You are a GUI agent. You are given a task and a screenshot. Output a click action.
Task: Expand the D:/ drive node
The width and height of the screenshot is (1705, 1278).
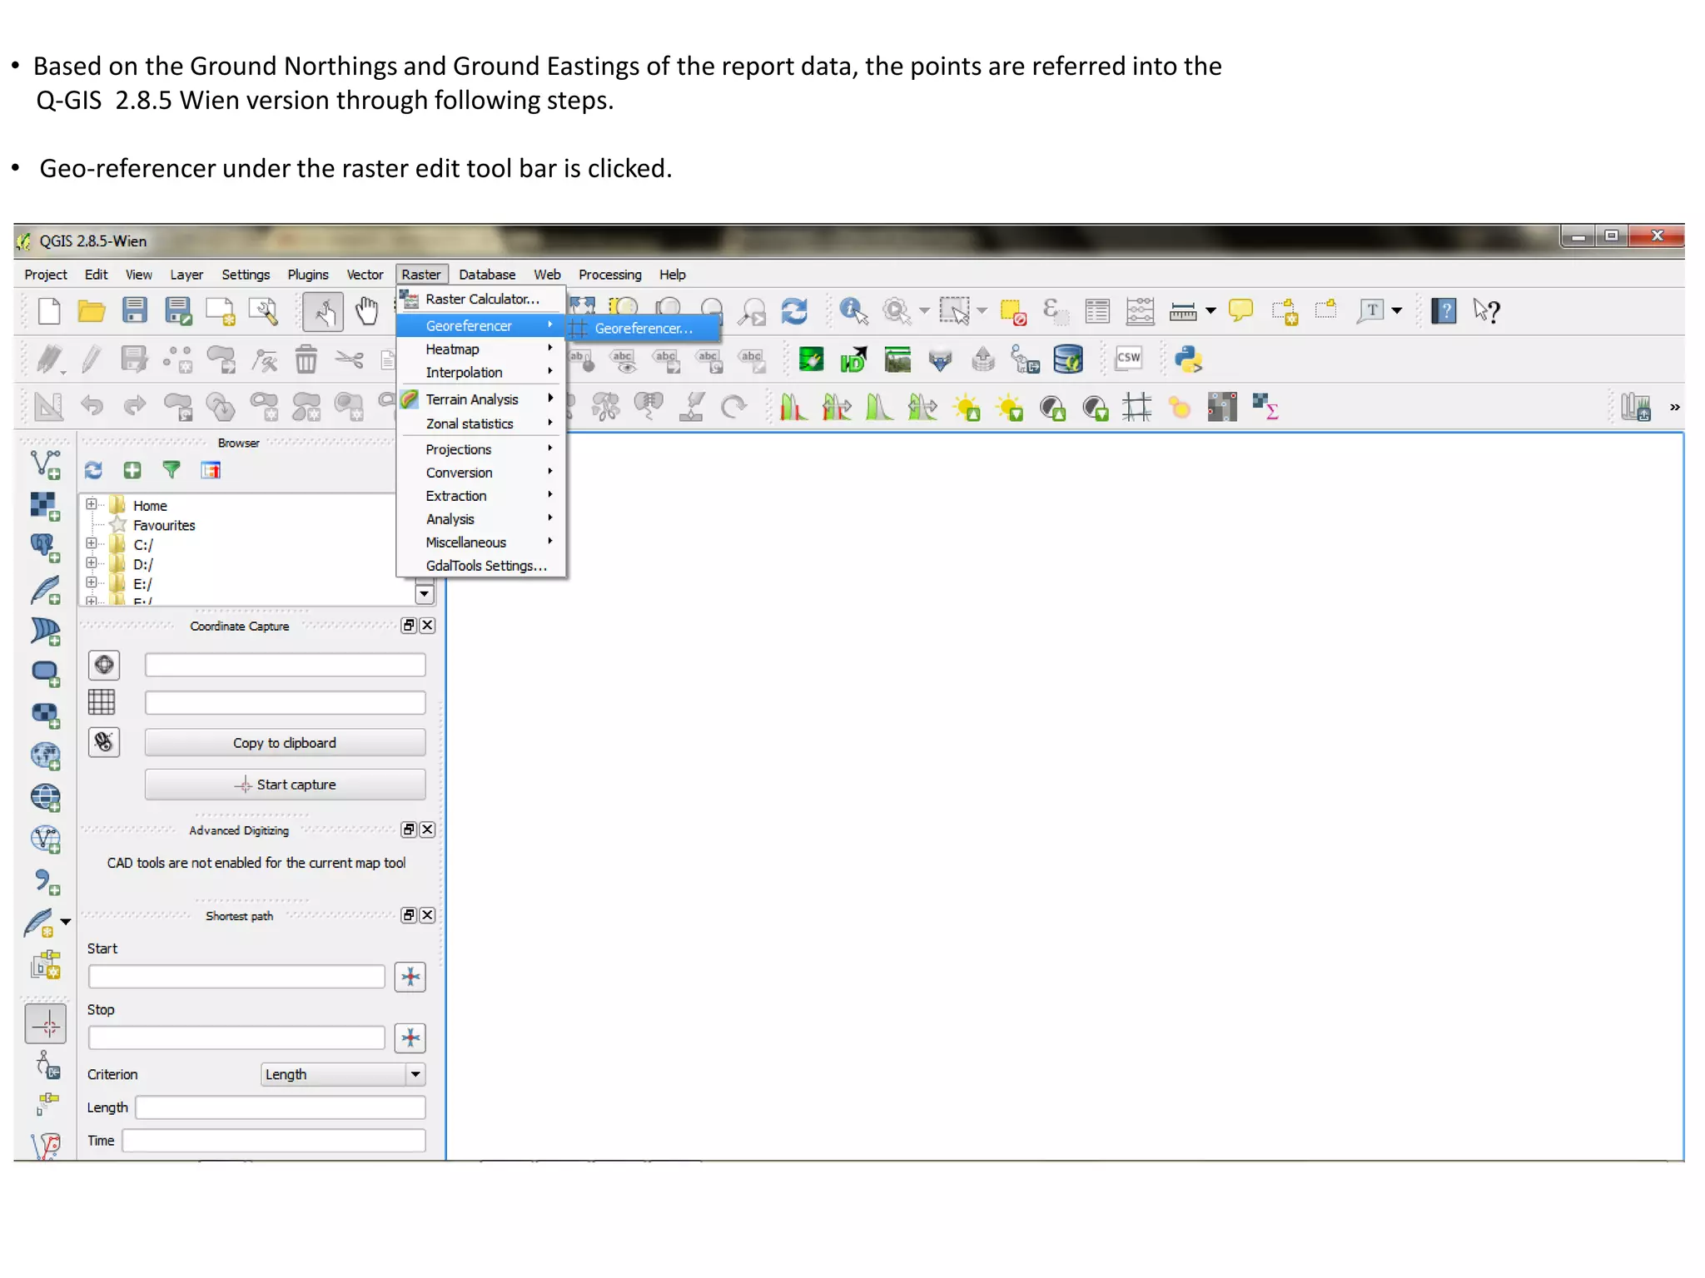[x=92, y=563]
